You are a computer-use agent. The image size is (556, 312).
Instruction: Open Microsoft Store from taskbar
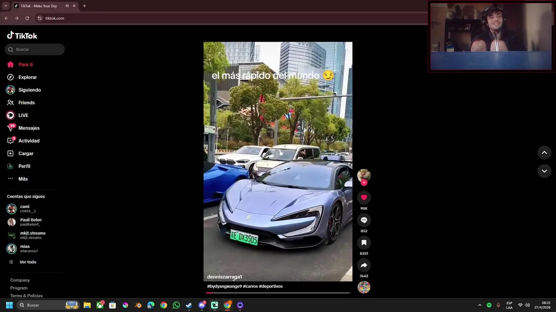click(x=113, y=305)
